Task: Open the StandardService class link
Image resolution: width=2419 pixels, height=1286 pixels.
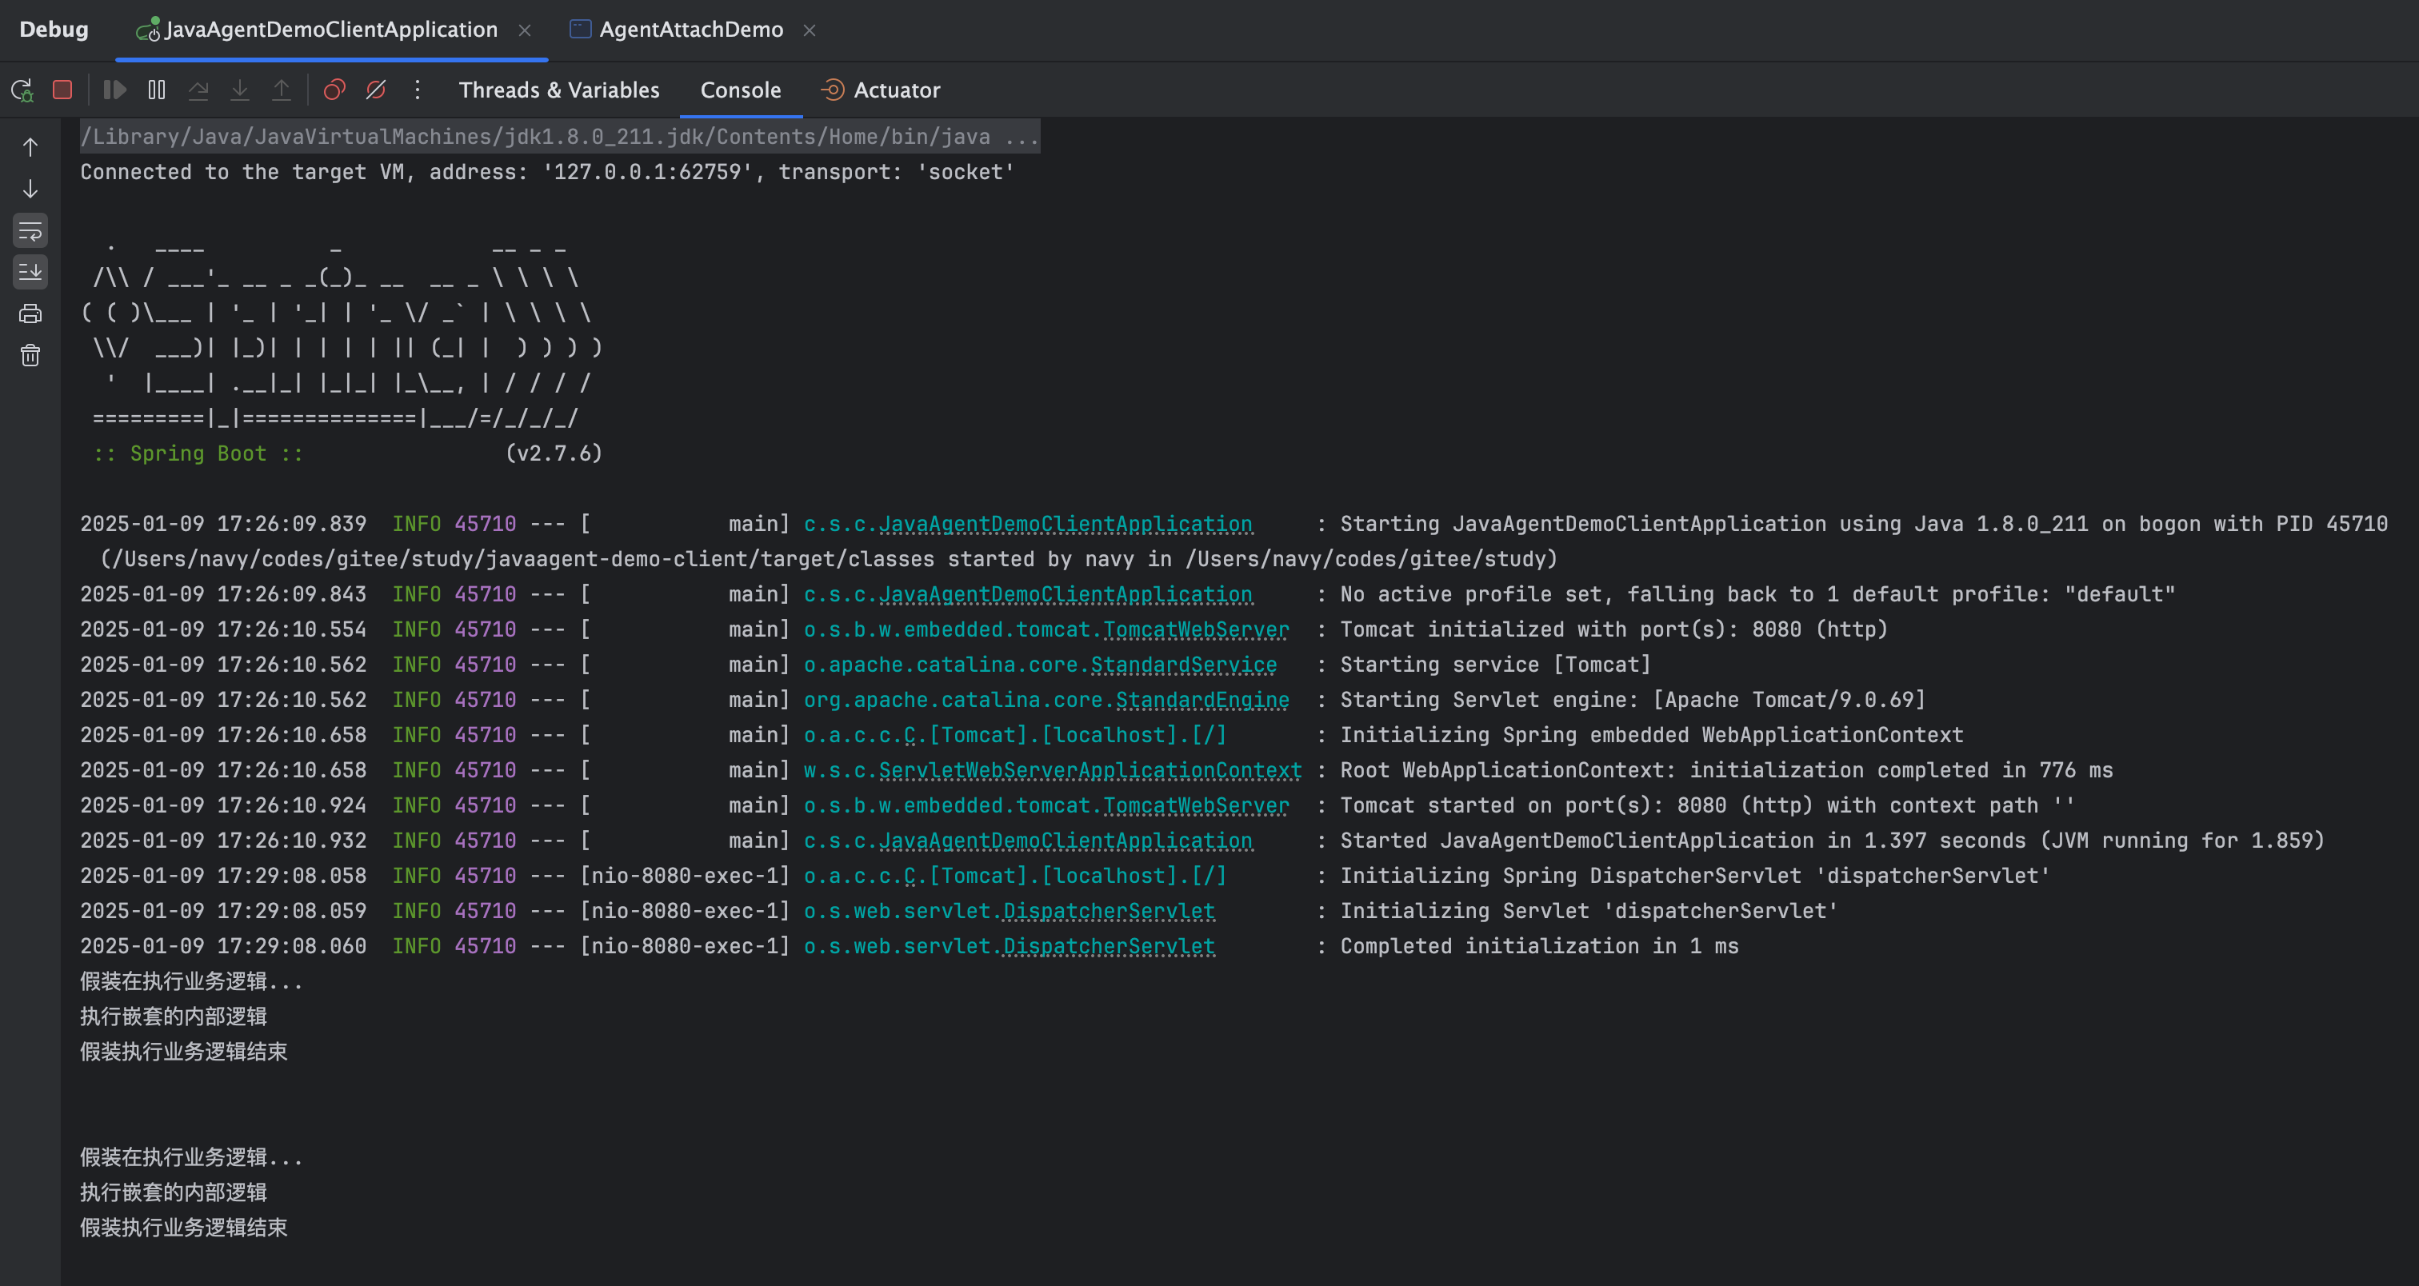Action: tap(1183, 665)
